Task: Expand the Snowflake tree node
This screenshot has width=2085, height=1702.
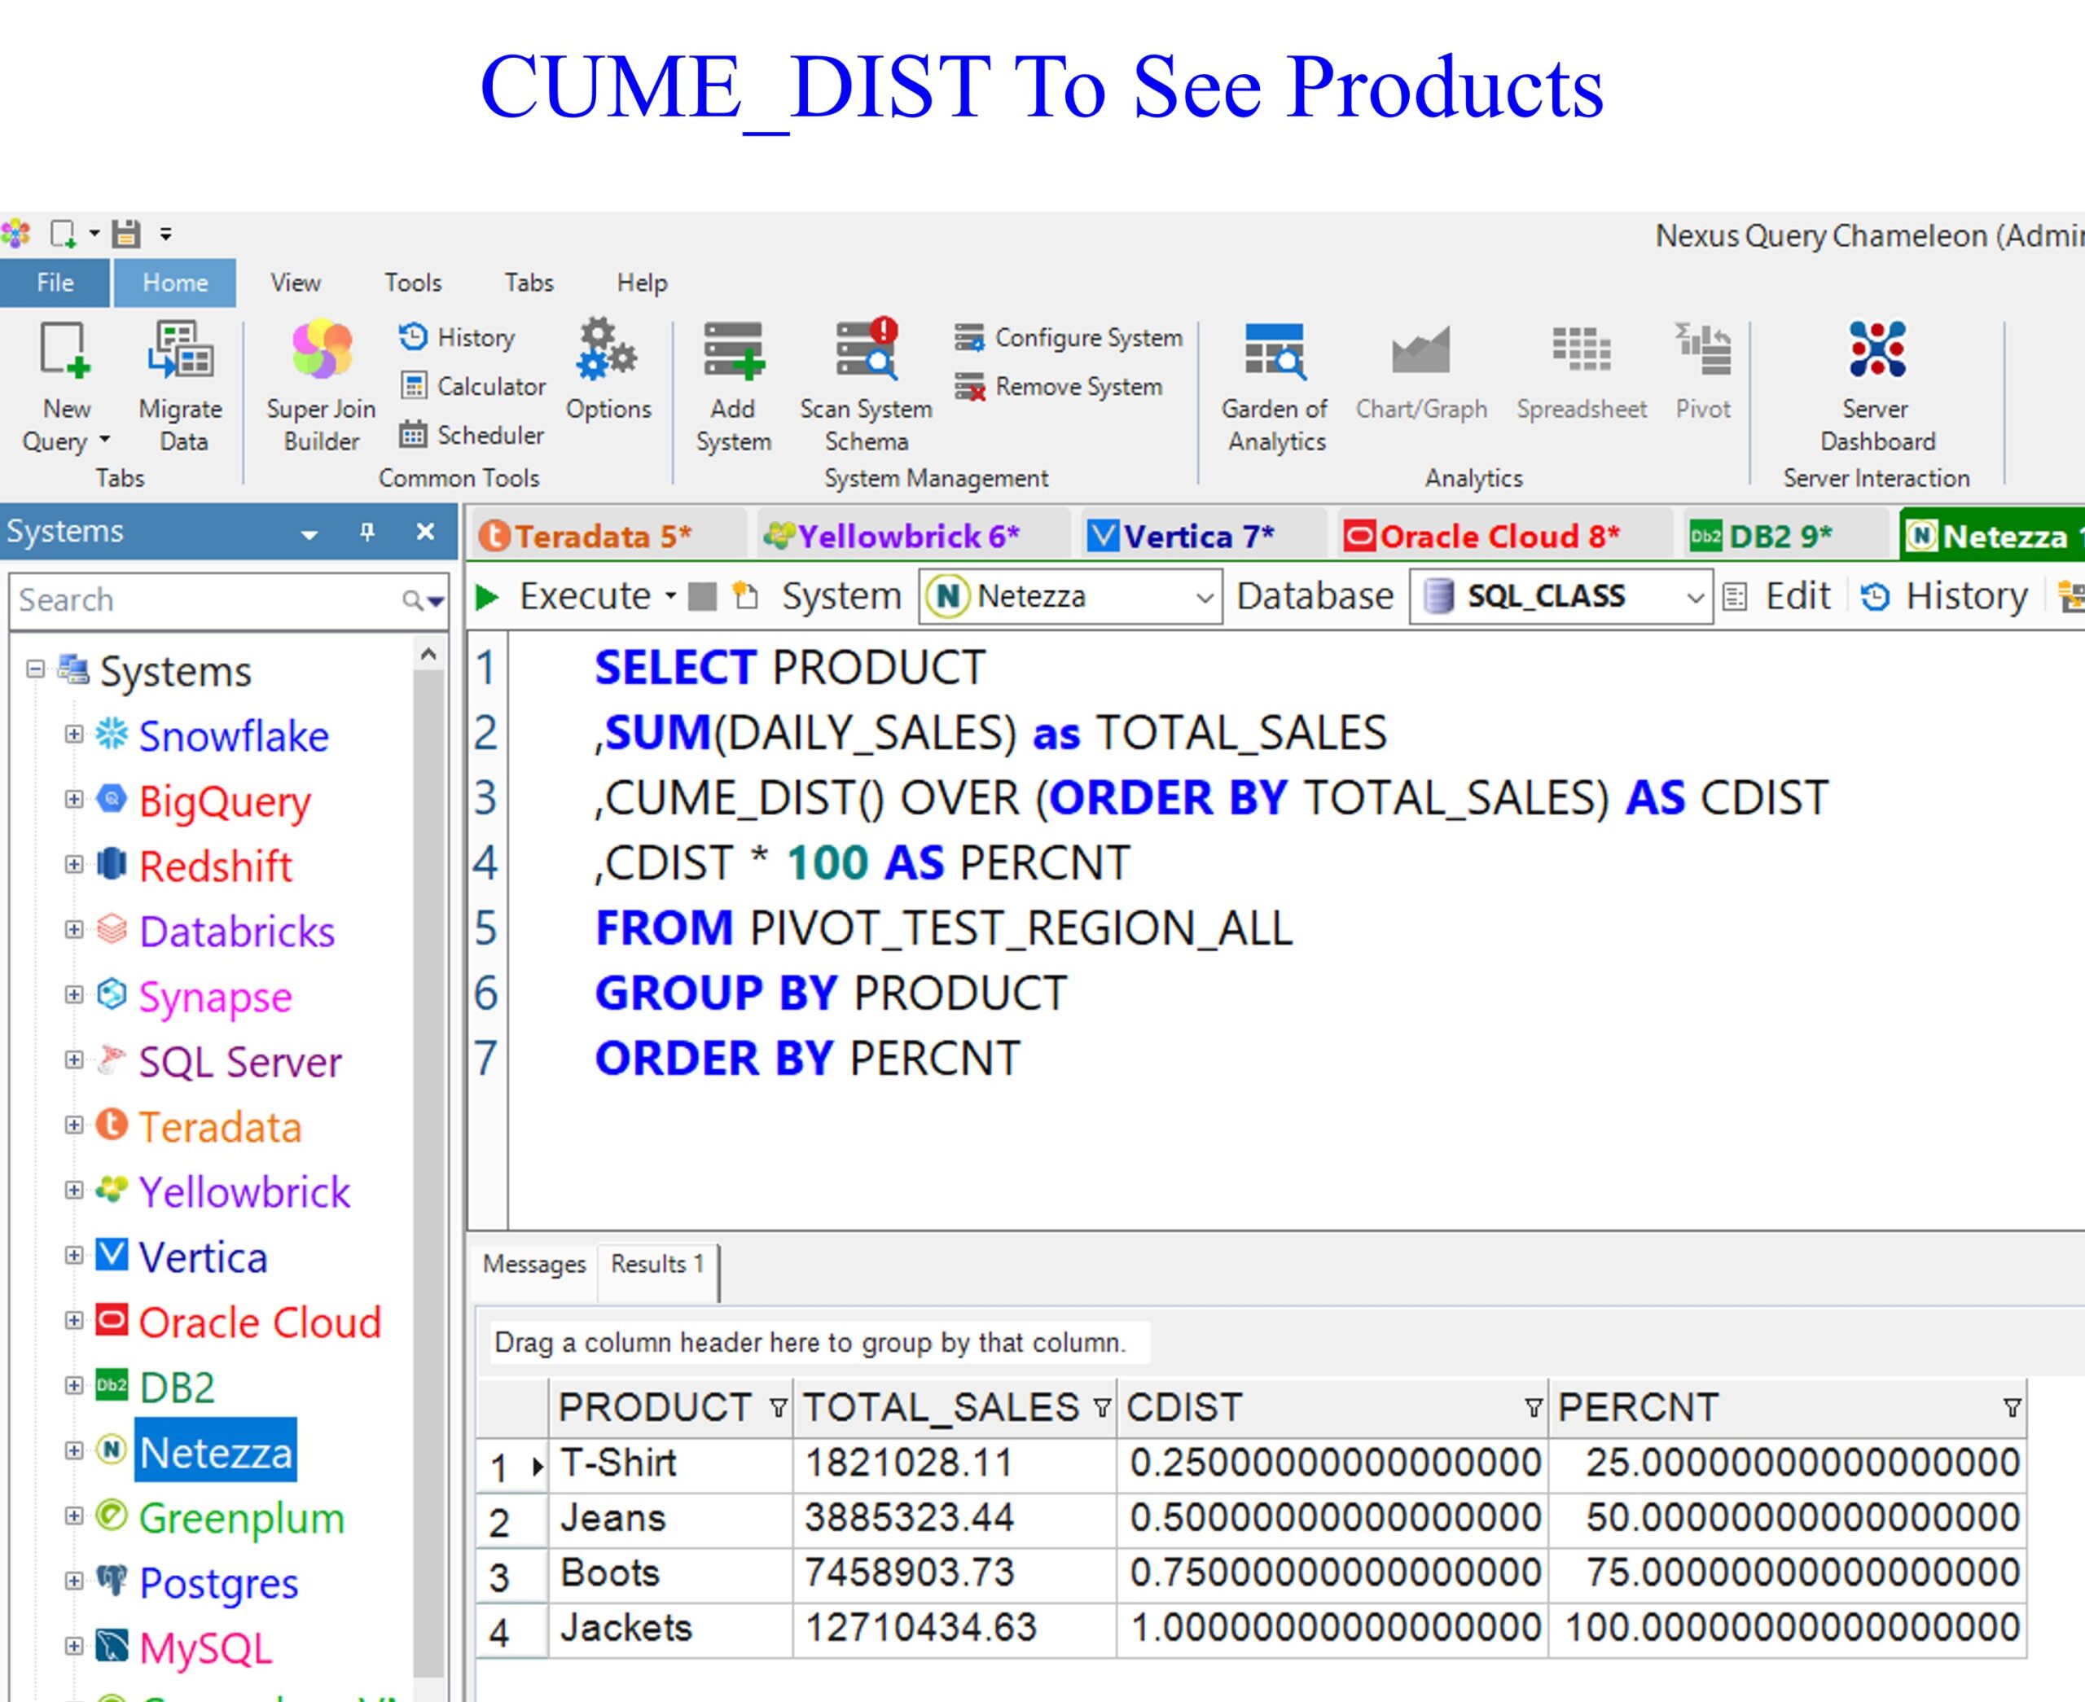Action: [73, 735]
